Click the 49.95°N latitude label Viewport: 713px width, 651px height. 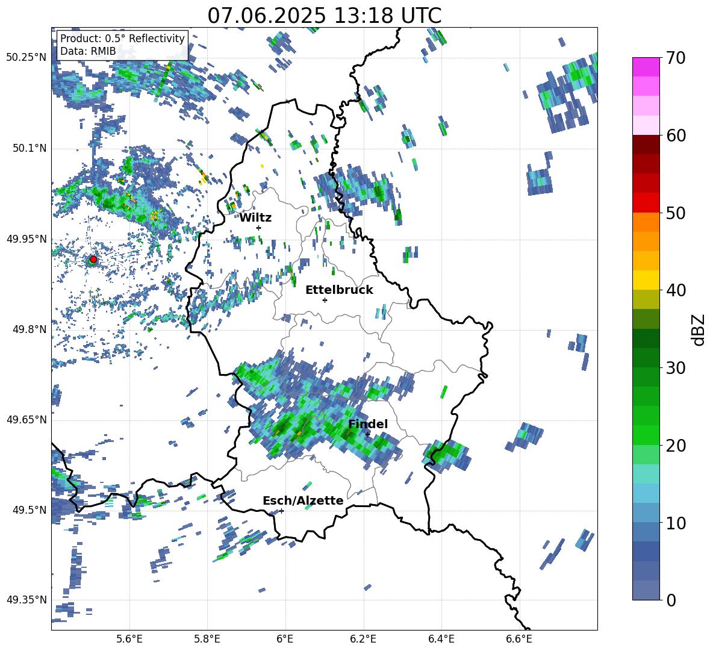click(x=26, y=239)
